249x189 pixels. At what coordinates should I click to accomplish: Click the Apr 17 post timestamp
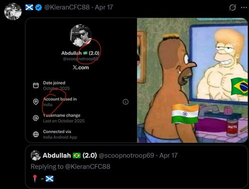coord(104,7)
